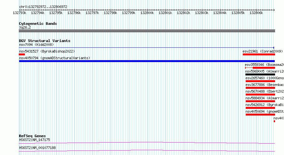Click the 132793k ruler position
Viewport: 284px width, 155px height.
tap(19, 13)
